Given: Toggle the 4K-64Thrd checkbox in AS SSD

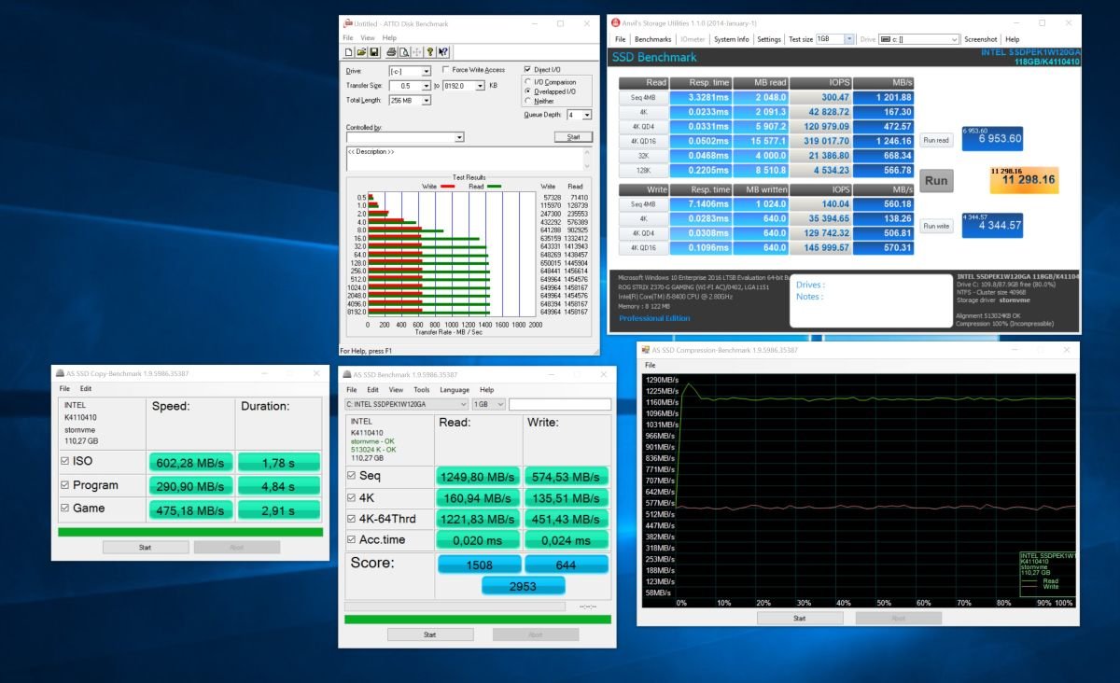Looking at the screenshot, I should (x=352, y=519).
